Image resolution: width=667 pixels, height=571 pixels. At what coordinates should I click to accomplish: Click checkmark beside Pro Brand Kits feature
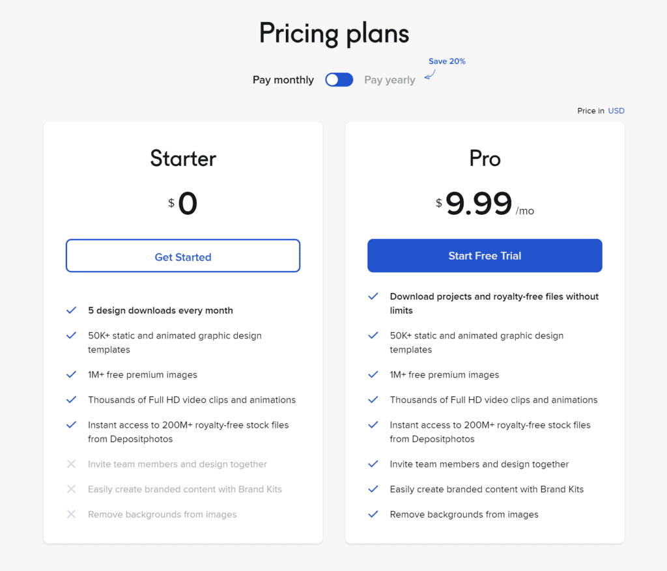coord(373,489)
